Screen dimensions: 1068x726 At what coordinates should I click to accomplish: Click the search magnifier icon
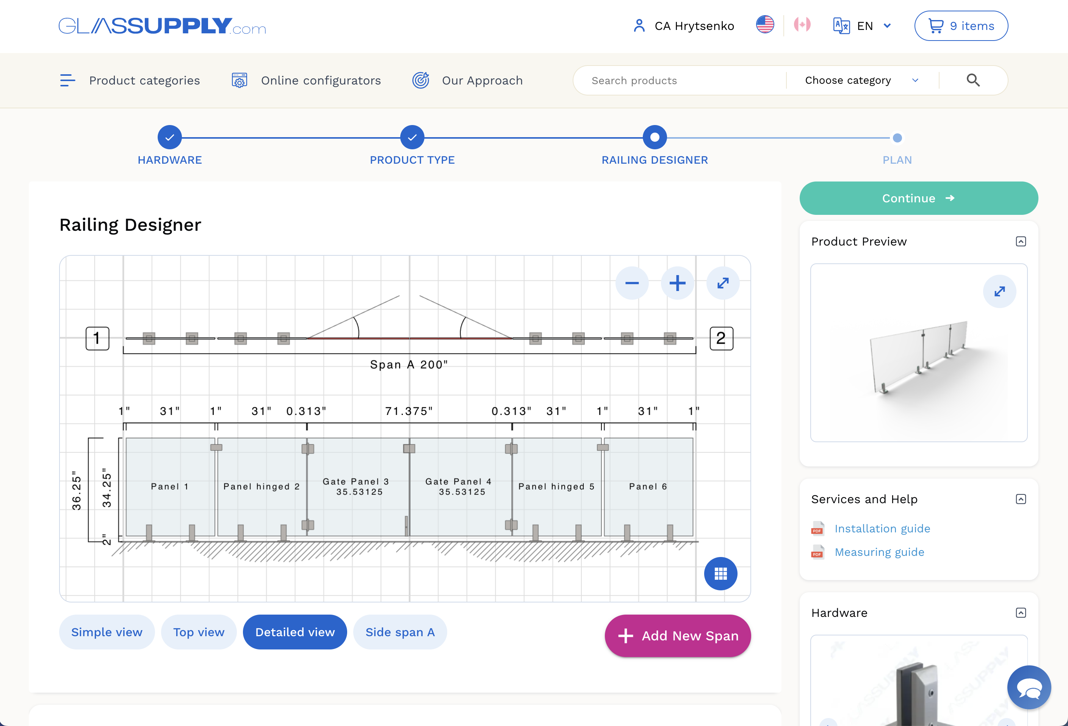pos(973,80)
